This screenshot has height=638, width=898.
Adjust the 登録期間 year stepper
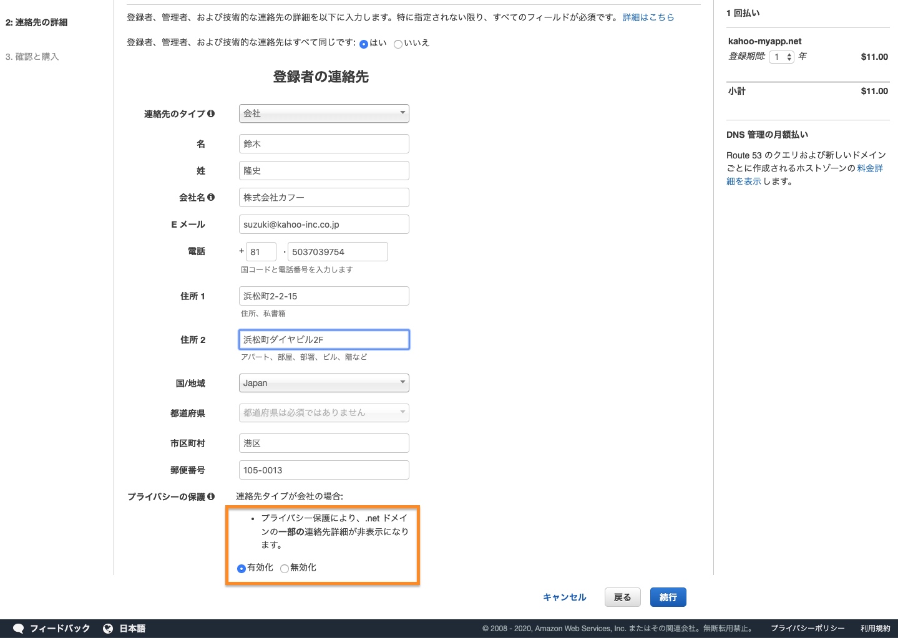pos(789,57)
